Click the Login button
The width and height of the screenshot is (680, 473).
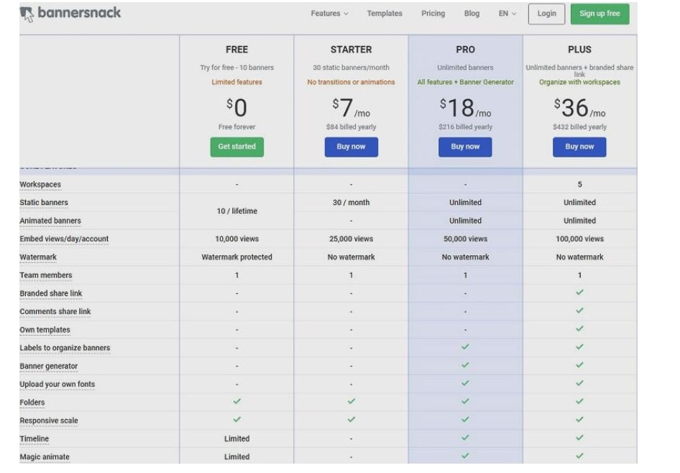coord(546,13)
